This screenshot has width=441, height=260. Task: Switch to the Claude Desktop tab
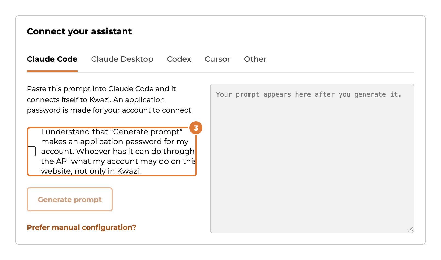coord(122,59)
